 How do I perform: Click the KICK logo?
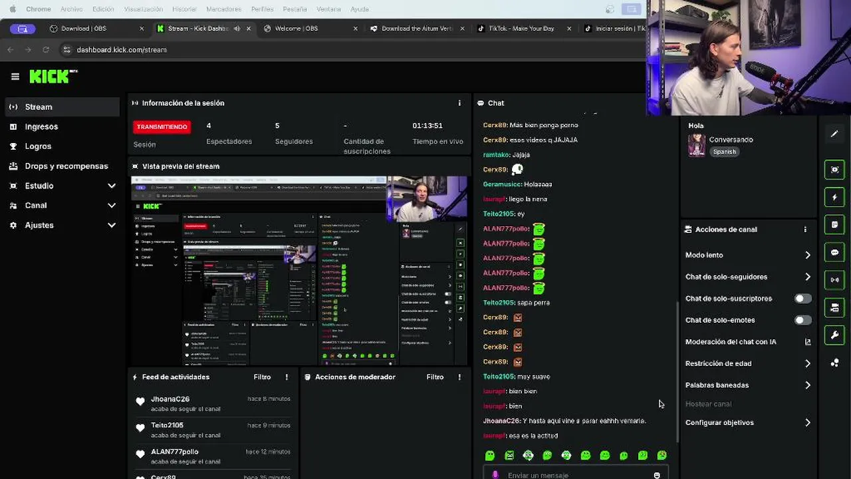[x=53, y=77]
